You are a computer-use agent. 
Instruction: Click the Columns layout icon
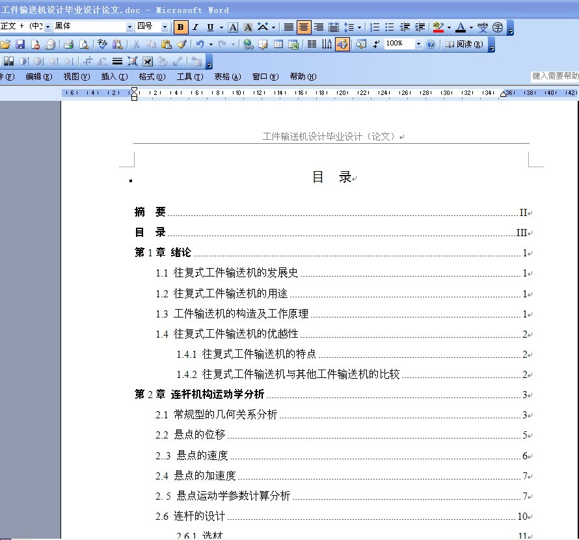click(x=312, y=44)
